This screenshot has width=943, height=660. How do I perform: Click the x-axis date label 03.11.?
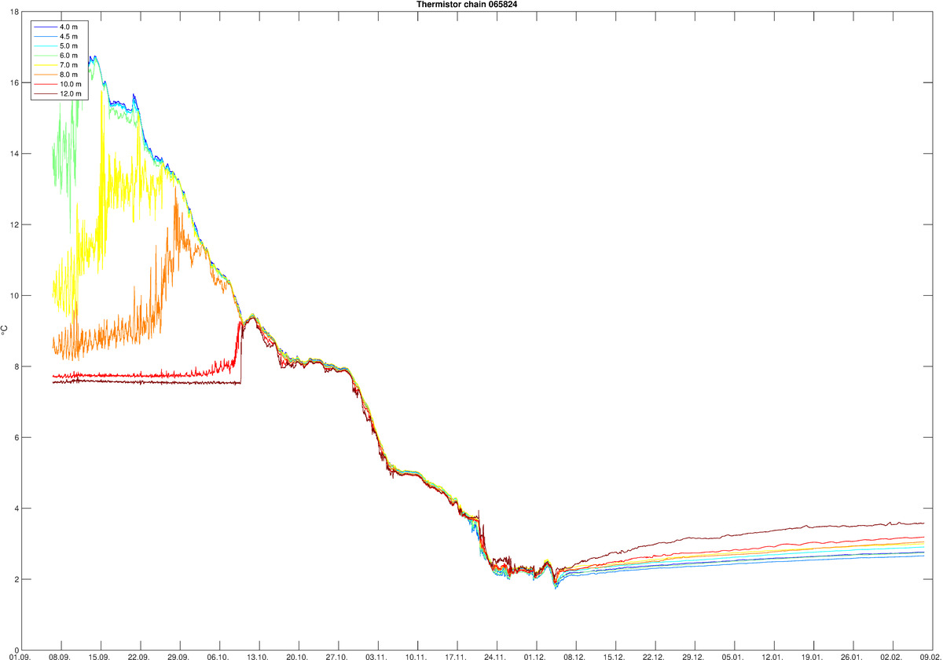[376, 656]
